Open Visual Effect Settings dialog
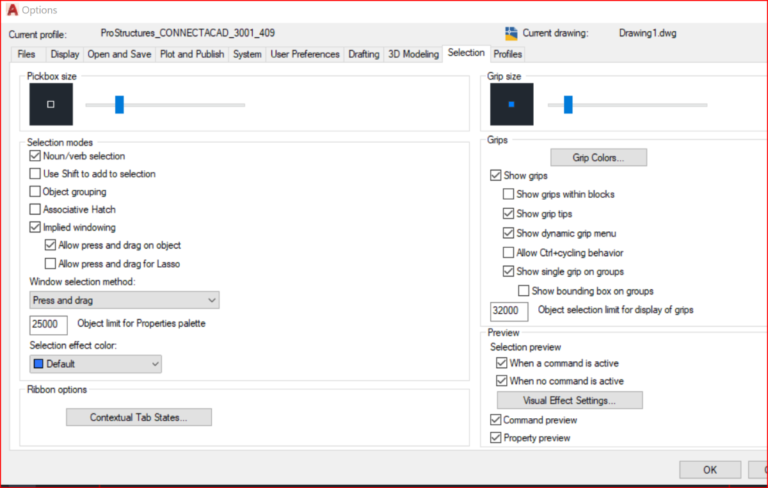768x488 pixels. pos(570,400)
